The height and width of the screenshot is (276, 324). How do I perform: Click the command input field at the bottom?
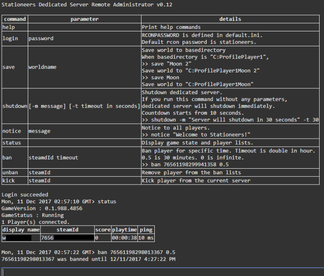[162, 271]
